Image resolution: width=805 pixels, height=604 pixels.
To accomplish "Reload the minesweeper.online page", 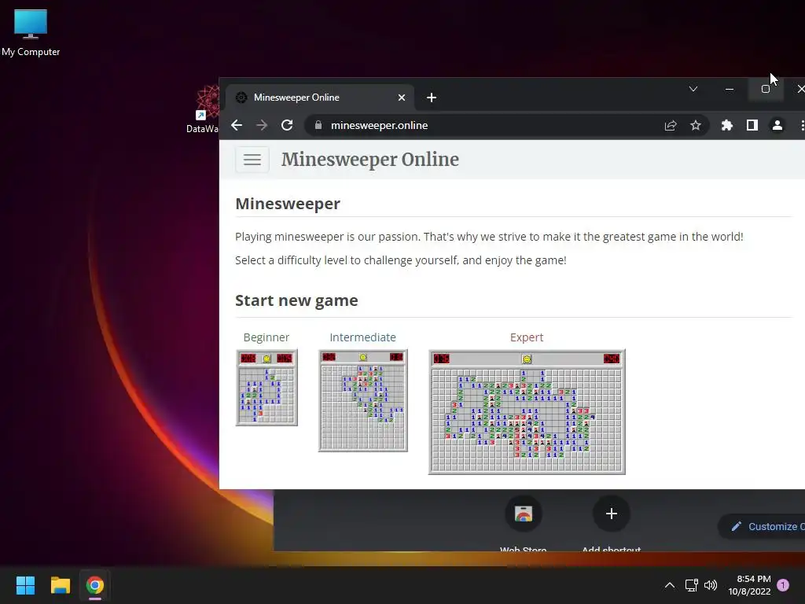I will [x=287, y=125].
